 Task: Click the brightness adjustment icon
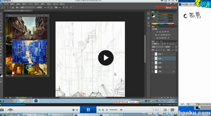[x=157, y=32]
